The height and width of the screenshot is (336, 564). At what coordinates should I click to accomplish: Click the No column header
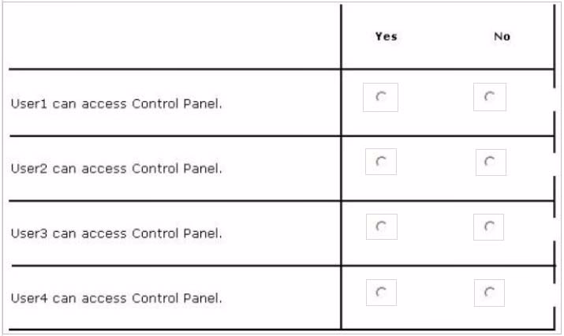[502, 36]
